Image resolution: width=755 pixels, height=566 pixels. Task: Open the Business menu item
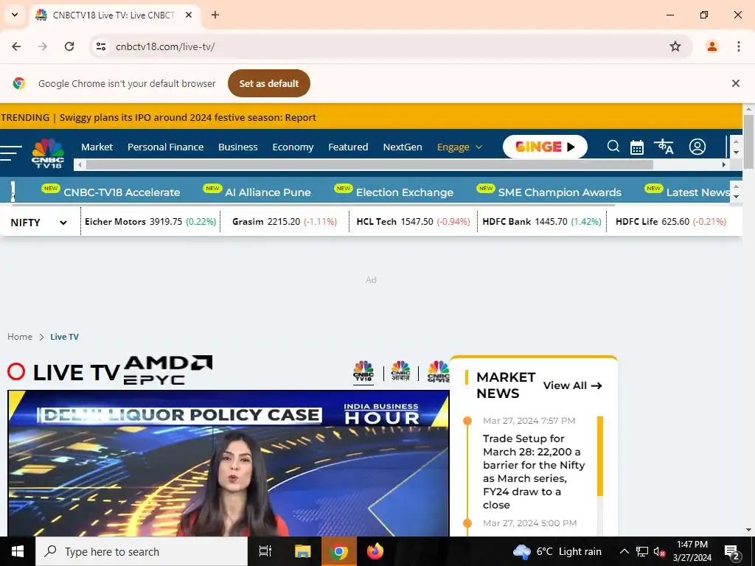(x=238, y=147)
